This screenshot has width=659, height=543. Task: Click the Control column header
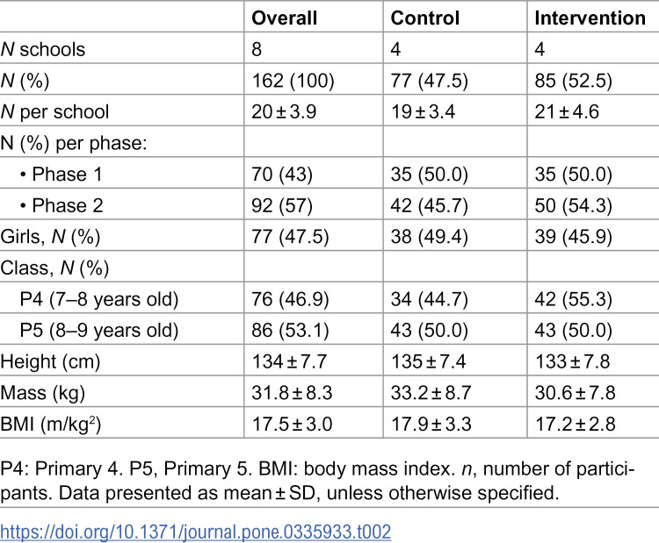[x=425, y=18]
